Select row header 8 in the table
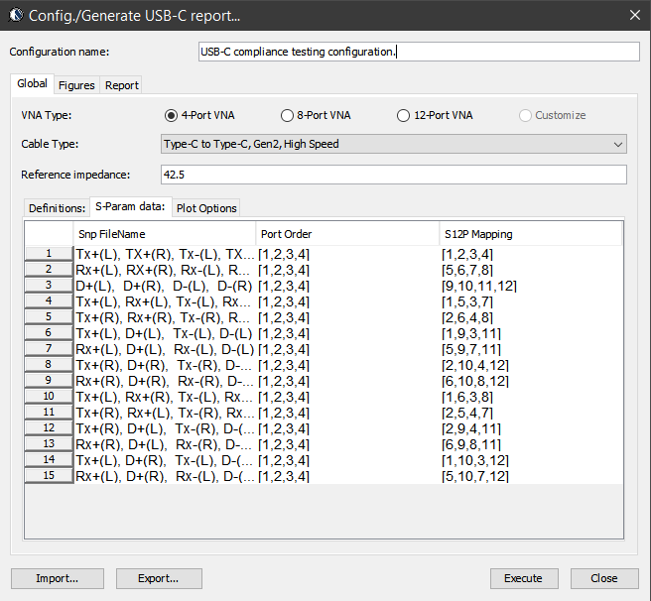Viewport: 651px width, 601px height. pyautogui.click(x=49, y=365)
